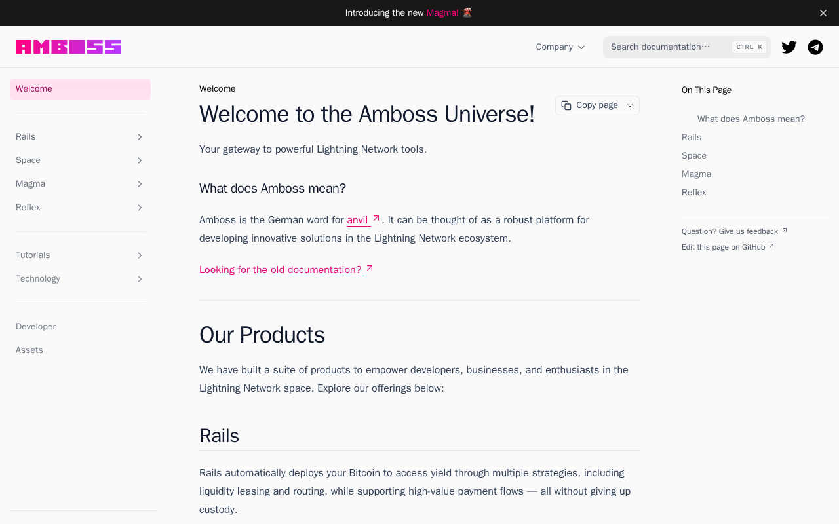Follow the Magma link in the banner

click(442, 13)
